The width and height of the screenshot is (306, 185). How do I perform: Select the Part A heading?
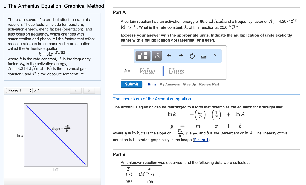pos(119,12)
